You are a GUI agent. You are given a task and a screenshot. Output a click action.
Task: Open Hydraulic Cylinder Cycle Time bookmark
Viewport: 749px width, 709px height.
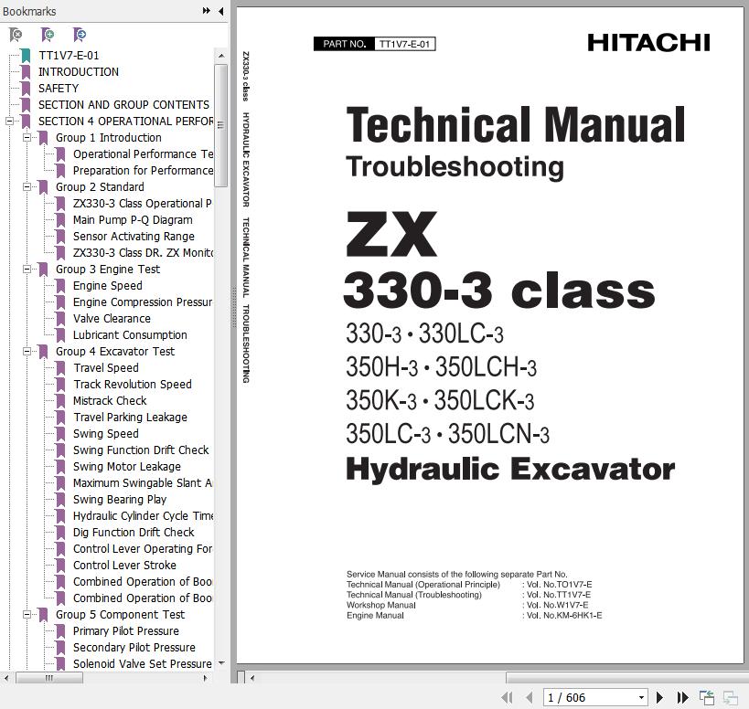[143, 516]
